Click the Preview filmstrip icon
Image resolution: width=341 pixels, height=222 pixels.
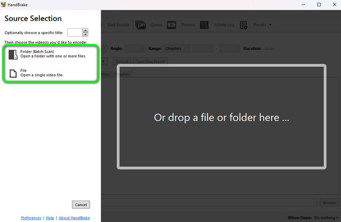point(171,25)
